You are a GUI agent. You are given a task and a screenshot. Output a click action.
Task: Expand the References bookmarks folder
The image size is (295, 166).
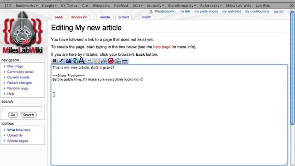[211, 6]
